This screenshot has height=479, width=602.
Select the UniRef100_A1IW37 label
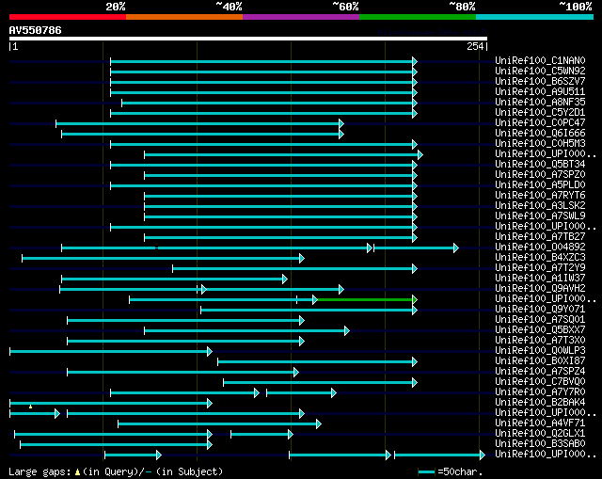[540, 279]
